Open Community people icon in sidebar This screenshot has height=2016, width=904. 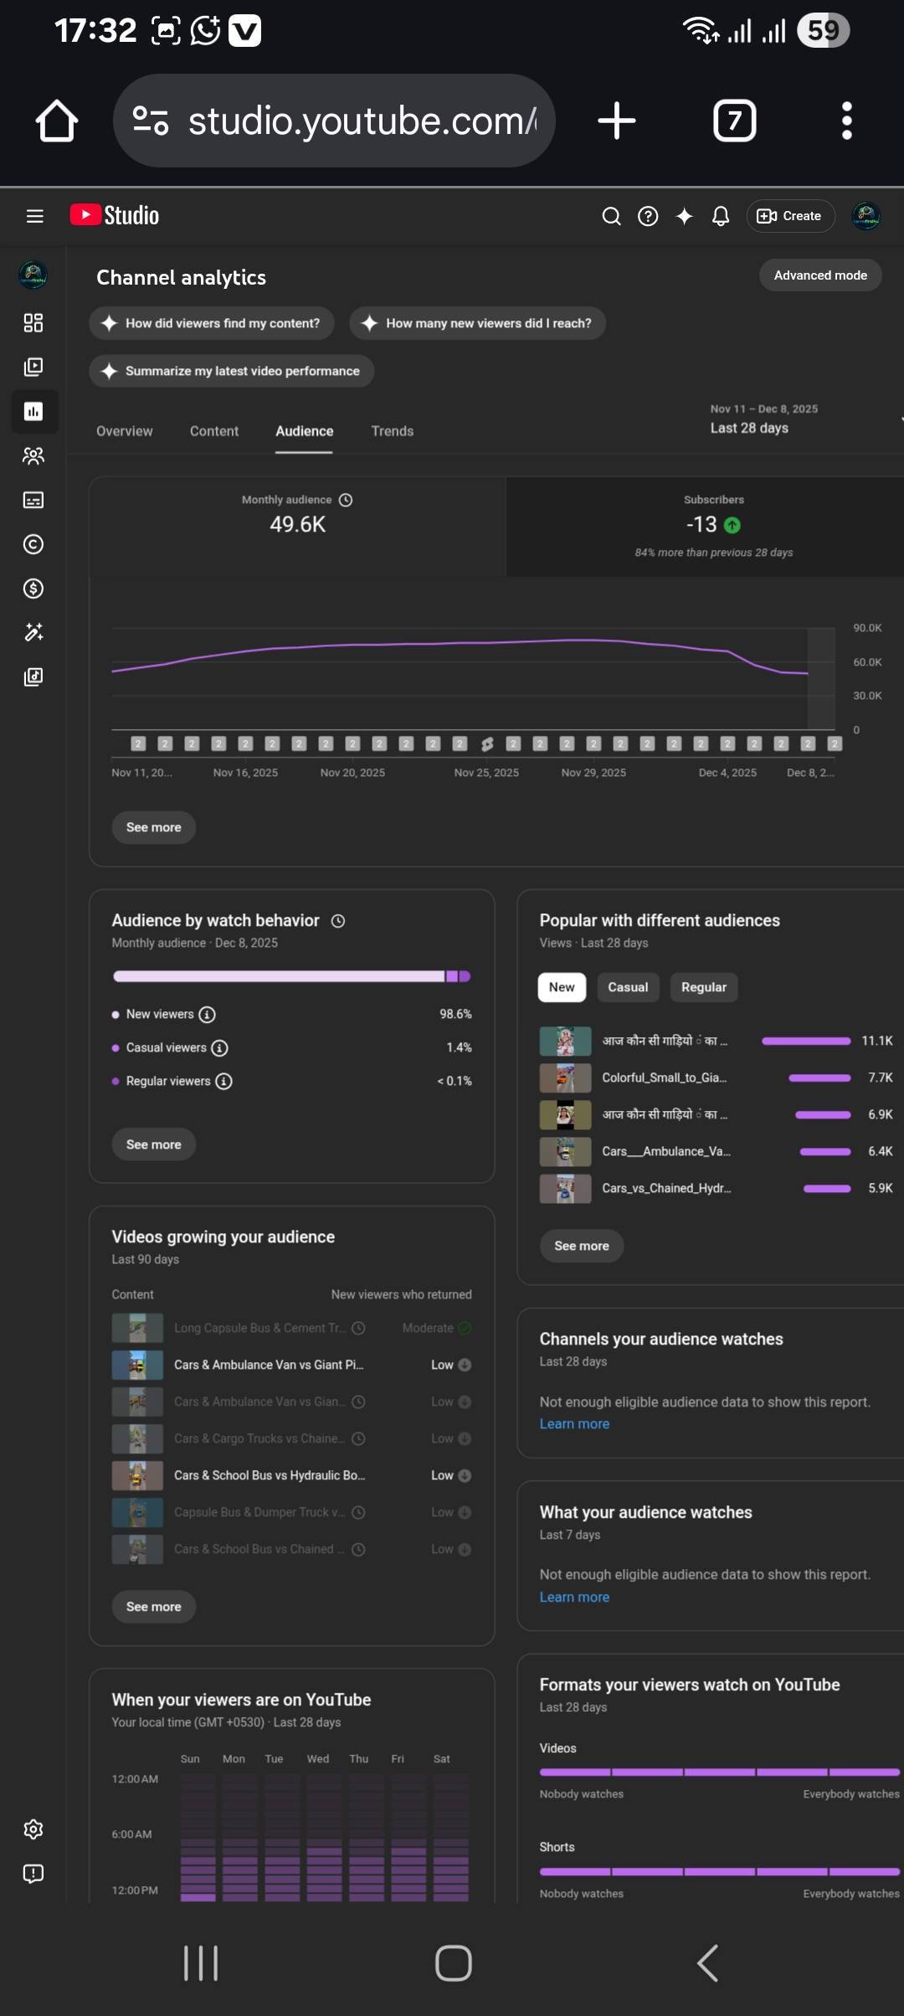(x=33, y=456)
